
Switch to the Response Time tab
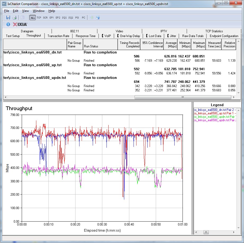(86, 36)
